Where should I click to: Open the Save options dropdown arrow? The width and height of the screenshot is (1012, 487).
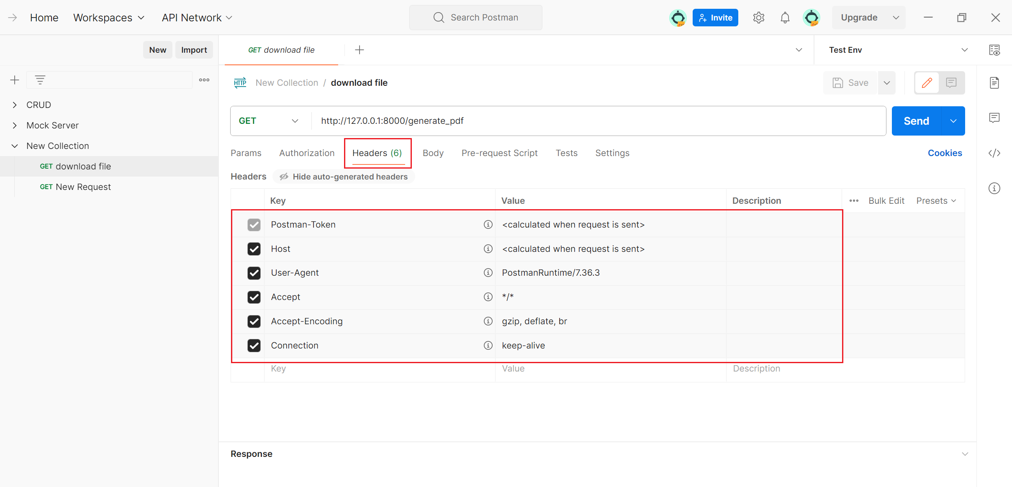887,83
